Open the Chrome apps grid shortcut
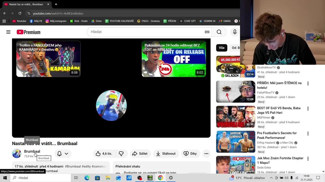This screenshot has width=325, height=182. (4, 21)
